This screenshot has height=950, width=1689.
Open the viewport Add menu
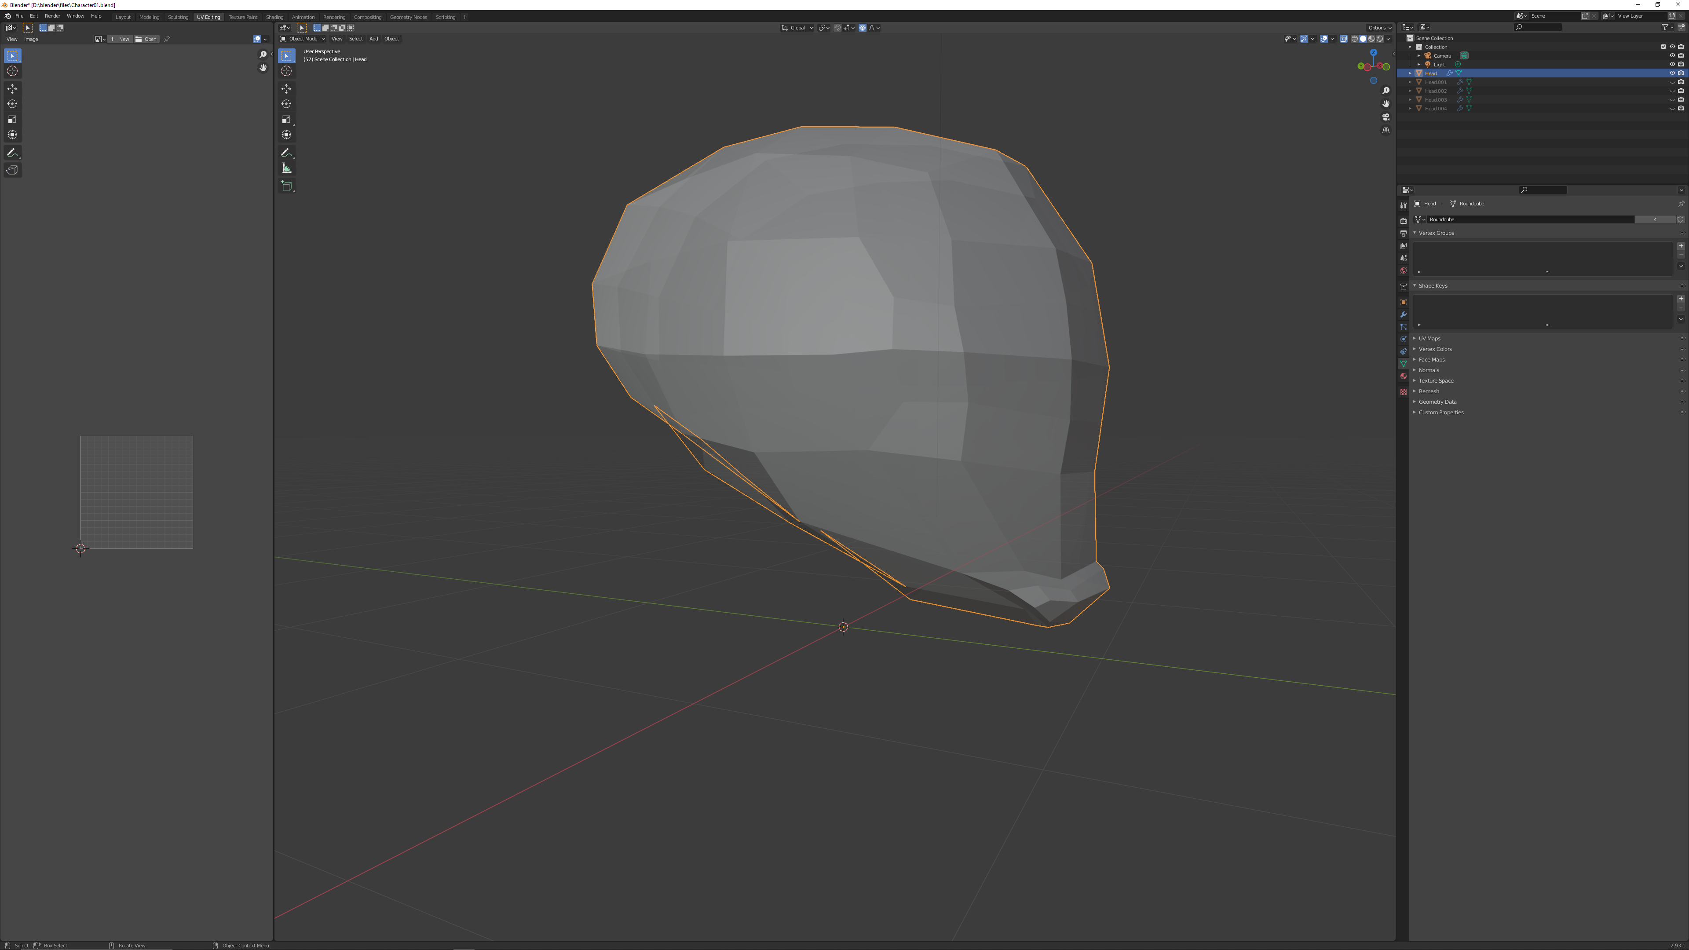point(374,39)
